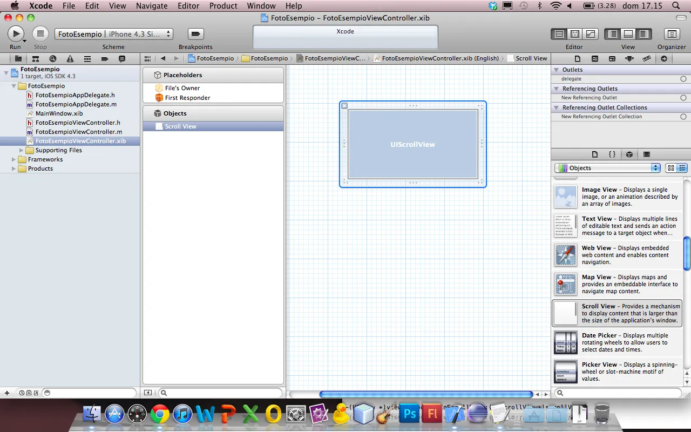Switch the library to icon grid view
The height and width of the screenshot is (432, 691).
(x=671, y=168)
